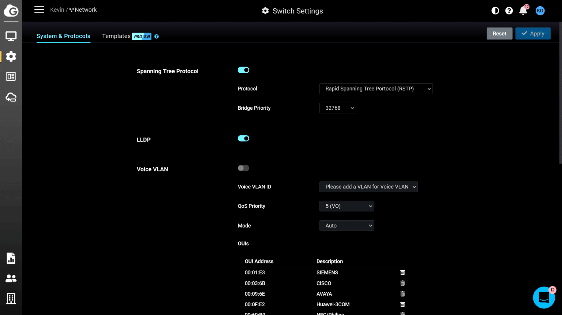The image size is (562, 315).
Task: Click the Switch Settings gear icon in header
Action: tap(265, 11)
